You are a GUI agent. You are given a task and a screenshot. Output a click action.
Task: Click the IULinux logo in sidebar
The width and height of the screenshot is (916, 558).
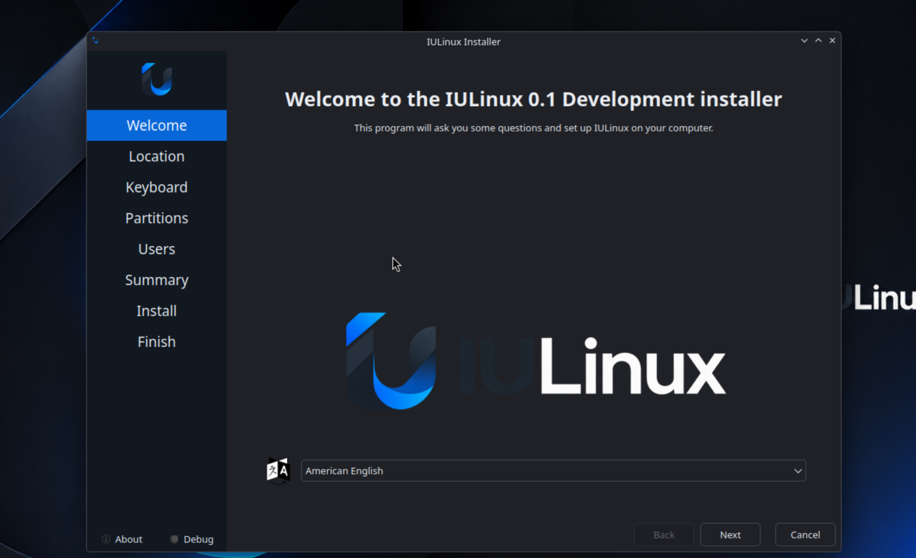click(157, 79)
